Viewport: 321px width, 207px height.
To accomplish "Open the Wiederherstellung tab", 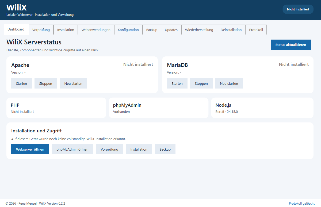I will (199, 30).
